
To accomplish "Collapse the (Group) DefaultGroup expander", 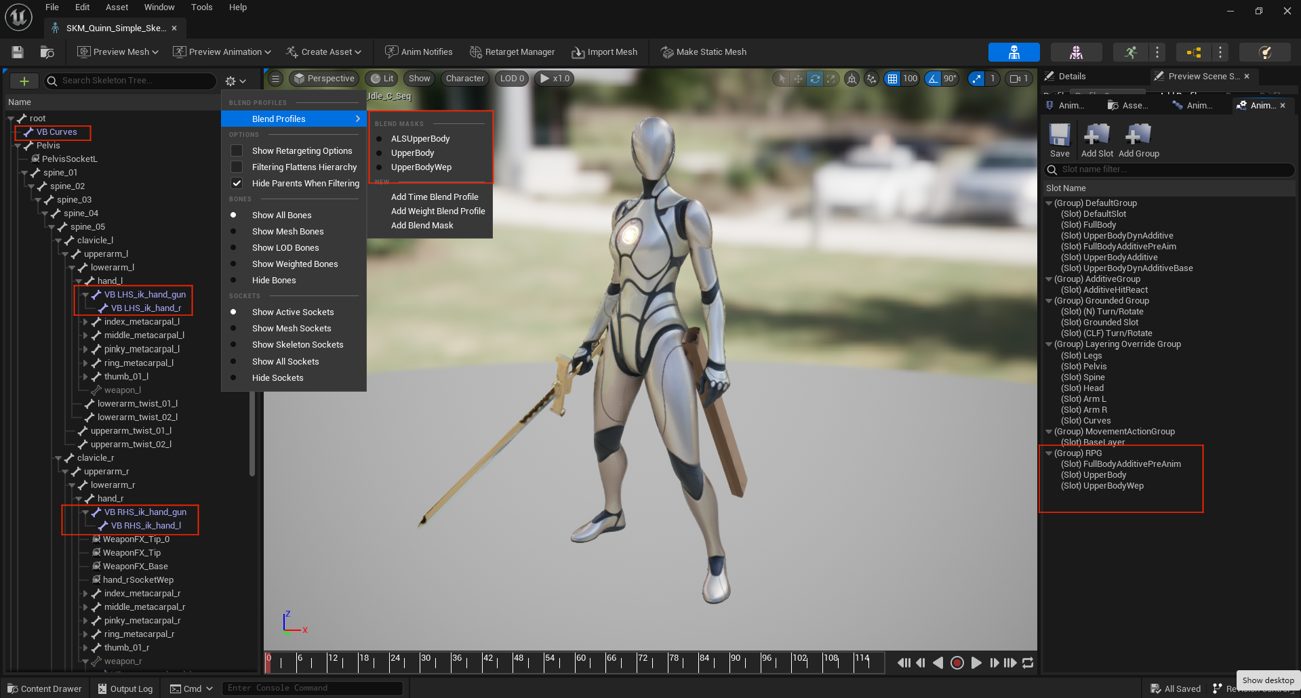I will pos(1049,203).
